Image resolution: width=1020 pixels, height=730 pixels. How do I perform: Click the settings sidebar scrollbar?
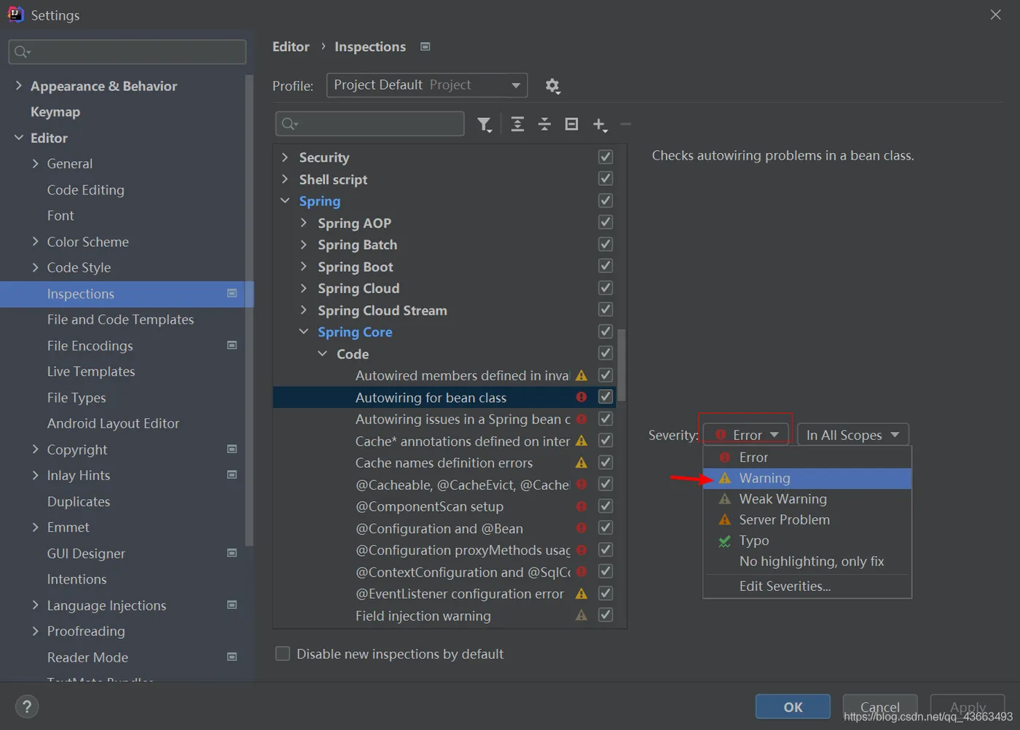point(249,310)
